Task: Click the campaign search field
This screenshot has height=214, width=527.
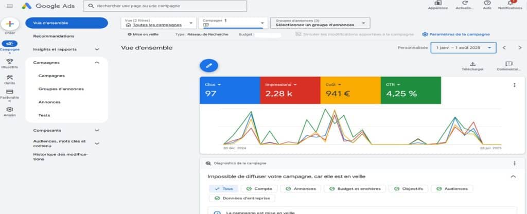Action: coord(165,6)
